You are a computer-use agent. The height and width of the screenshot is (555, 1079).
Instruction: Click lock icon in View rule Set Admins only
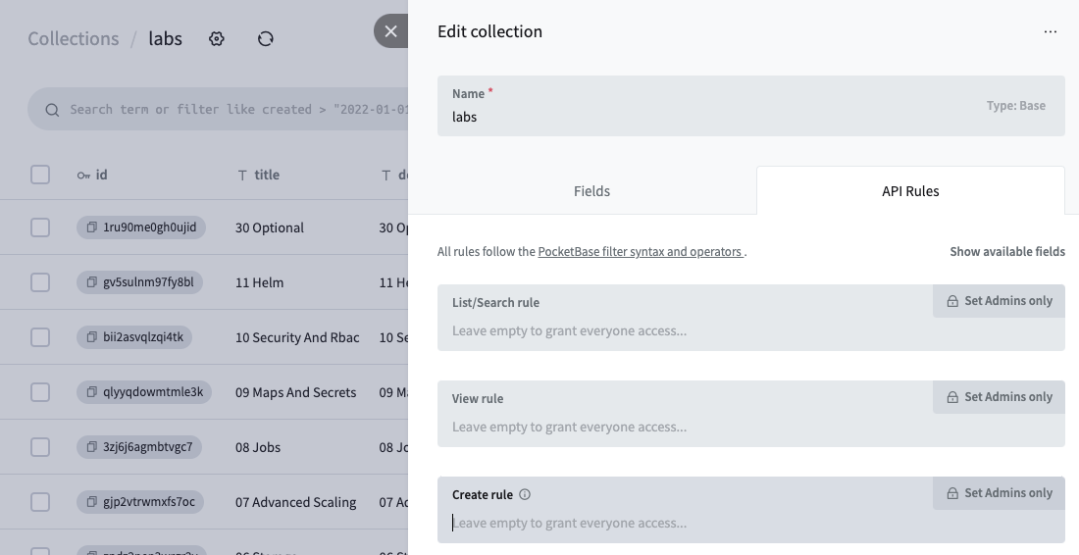click(x=952, y=397)
